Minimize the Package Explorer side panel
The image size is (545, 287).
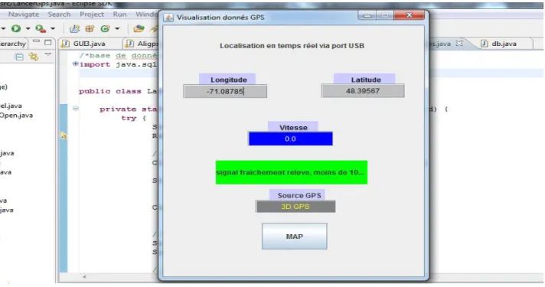(x=36, y=41)
